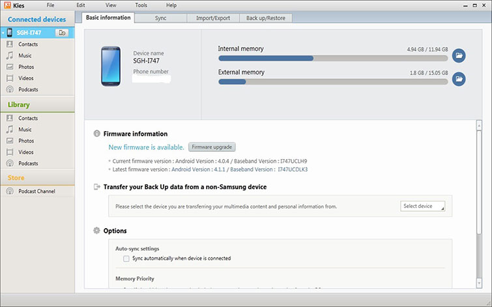Open Music icon under Library
This screenshot has width=492, height=307.
(10, 129)
